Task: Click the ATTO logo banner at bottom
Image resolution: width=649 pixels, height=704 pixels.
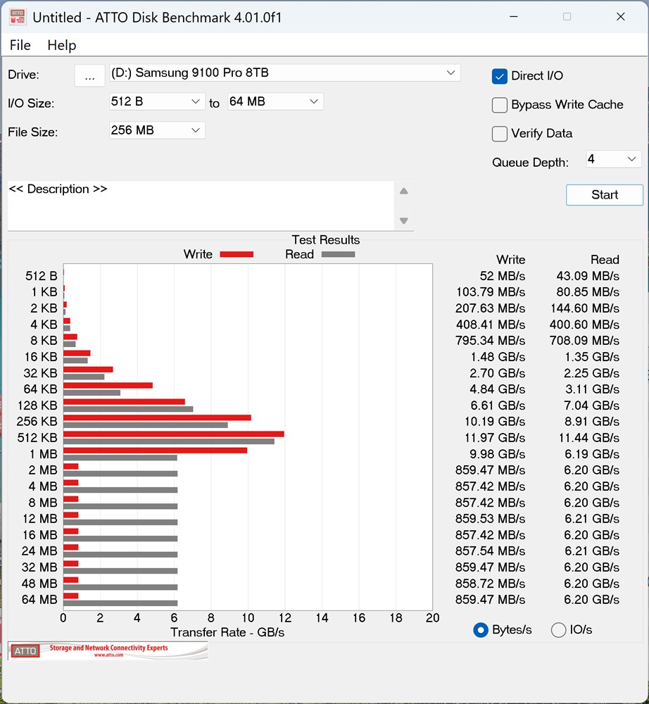Action: point(108,650)
